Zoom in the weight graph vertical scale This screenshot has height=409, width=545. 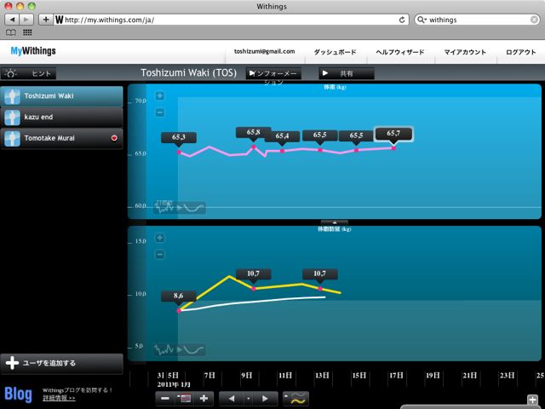[x=159, y=96]
